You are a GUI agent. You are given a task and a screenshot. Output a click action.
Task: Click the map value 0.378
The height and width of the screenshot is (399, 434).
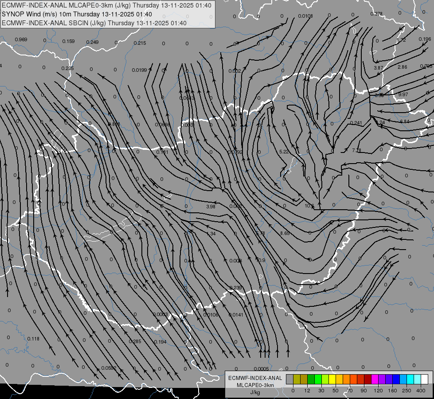click(x=376, y=14)
